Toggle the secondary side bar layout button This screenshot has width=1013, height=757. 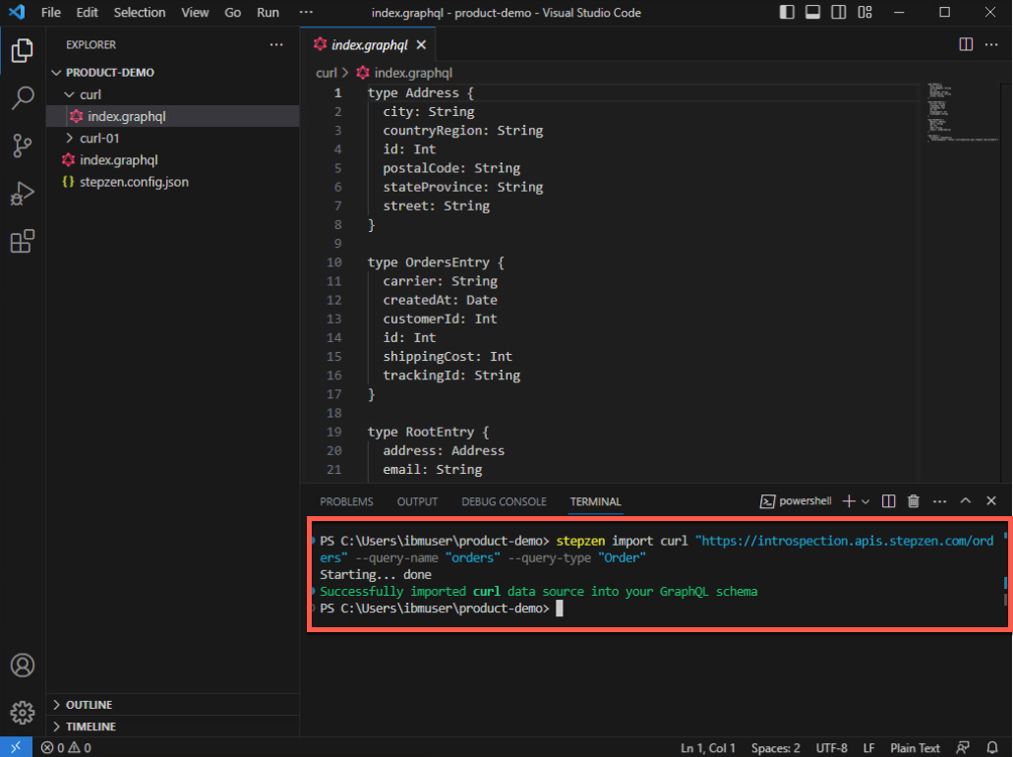pos(838,13)
